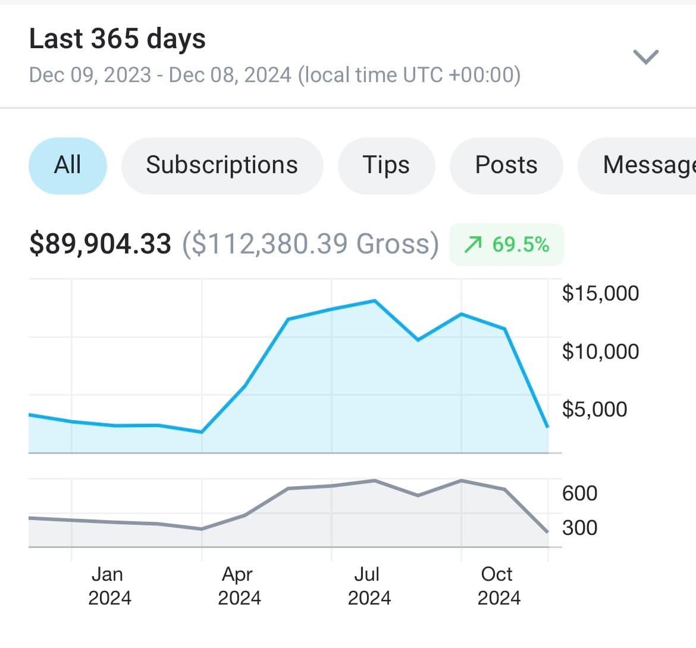Click the $112,380.39 Gross earnings text
The height and width of the screenshot is (648, 696).
click(312, 243)
